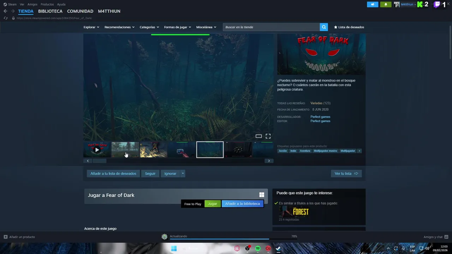The width and height of the screenshot is (452, 254).
Task: Expand the Categorías dropdown
Action: [149, 27]
